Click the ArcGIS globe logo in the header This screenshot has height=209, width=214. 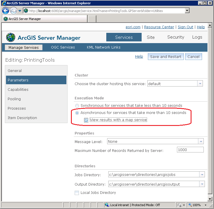coord(11,37)
